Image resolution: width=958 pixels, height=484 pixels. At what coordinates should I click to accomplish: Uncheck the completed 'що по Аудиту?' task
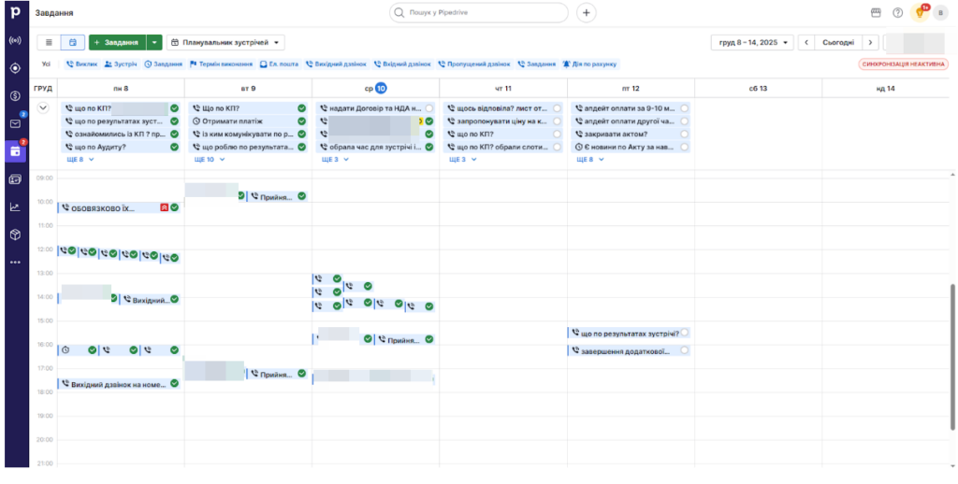tap(174, 147)
